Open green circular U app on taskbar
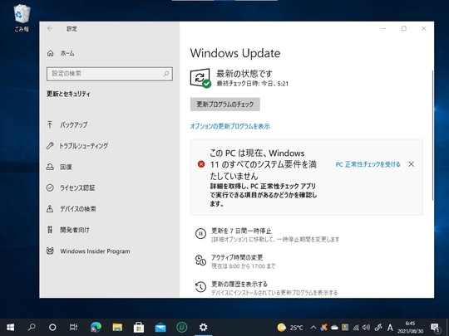Image resolution: width=449 pixels, height=336 pixels. coord(181,327)
